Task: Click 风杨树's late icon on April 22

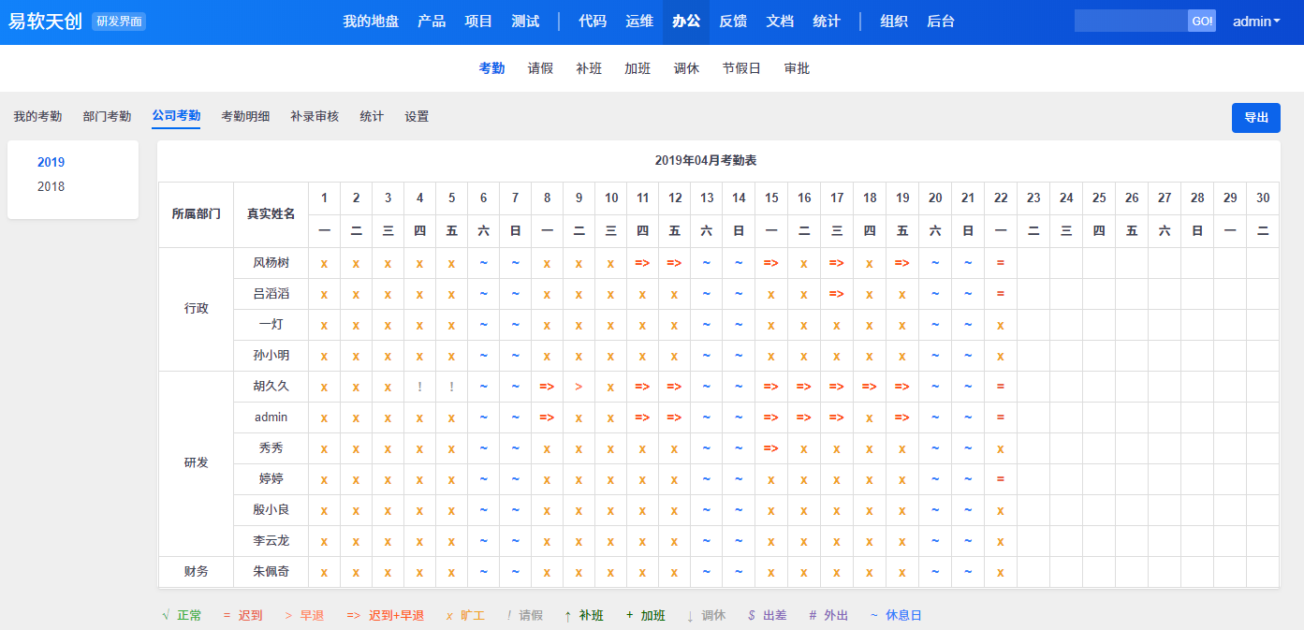Action: click(1001, 263)
